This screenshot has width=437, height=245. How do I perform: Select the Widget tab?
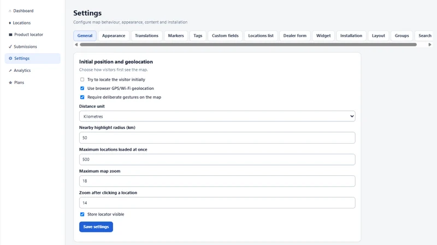pyautogui.click(x=323, y=35)
